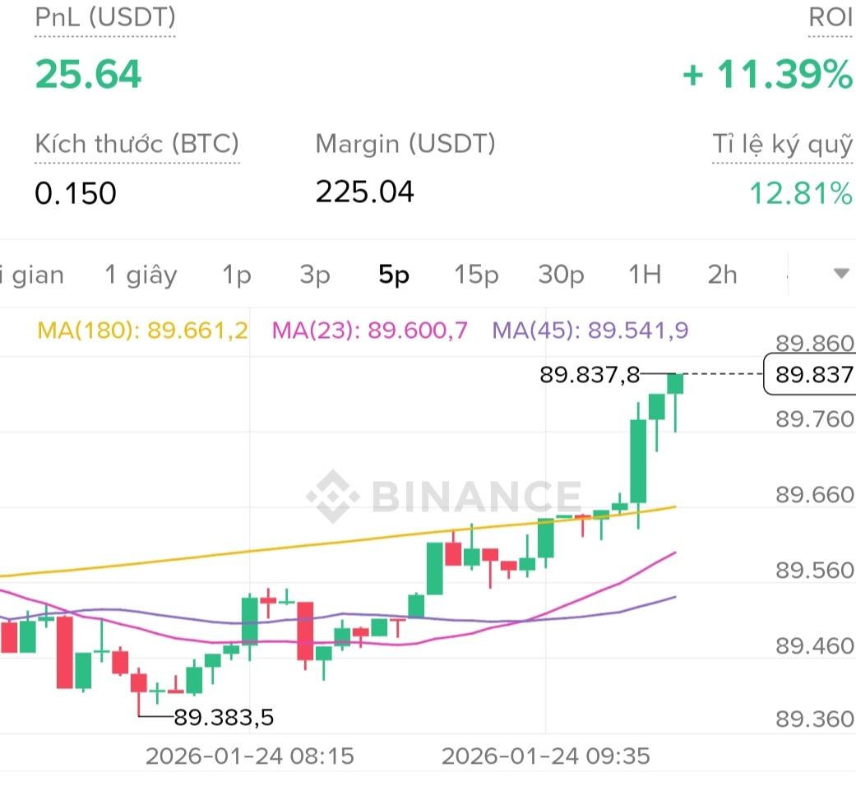Tap the active 5p timeframe
Image resolution: width=856 pixels, height=786 pixels.
[x=394, y=275]
